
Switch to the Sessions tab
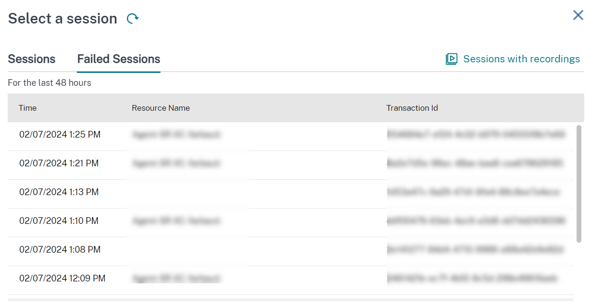click(32, 59)
